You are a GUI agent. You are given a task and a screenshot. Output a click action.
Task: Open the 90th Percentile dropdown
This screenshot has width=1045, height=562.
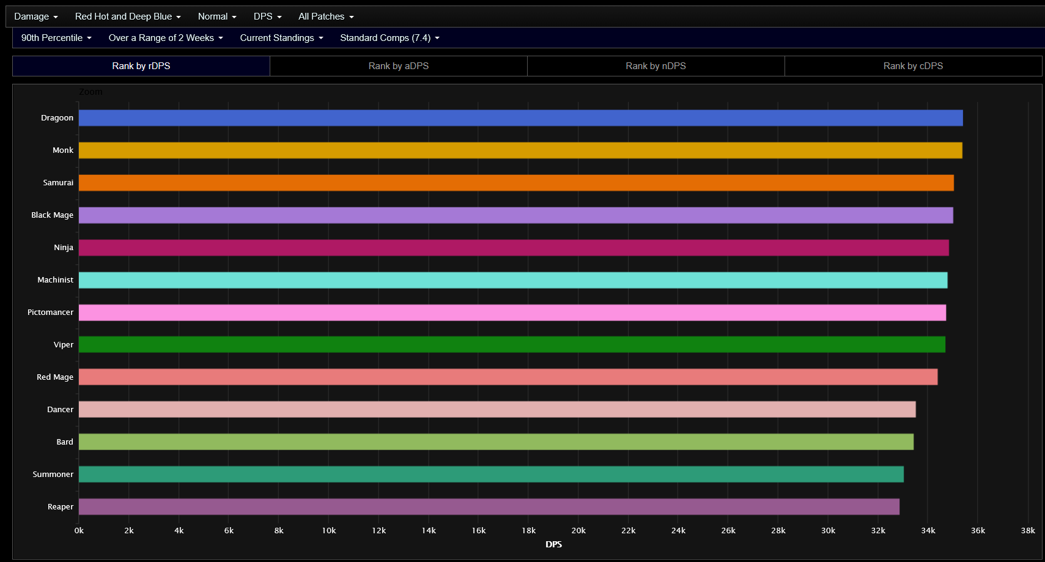coord(56,38)
